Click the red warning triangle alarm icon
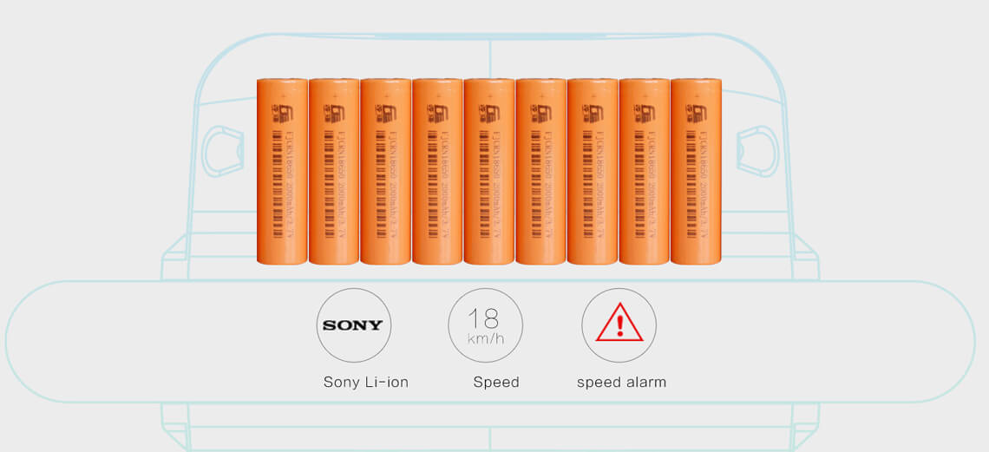Screen dimensions: 989x452 [x=619, y=325]
